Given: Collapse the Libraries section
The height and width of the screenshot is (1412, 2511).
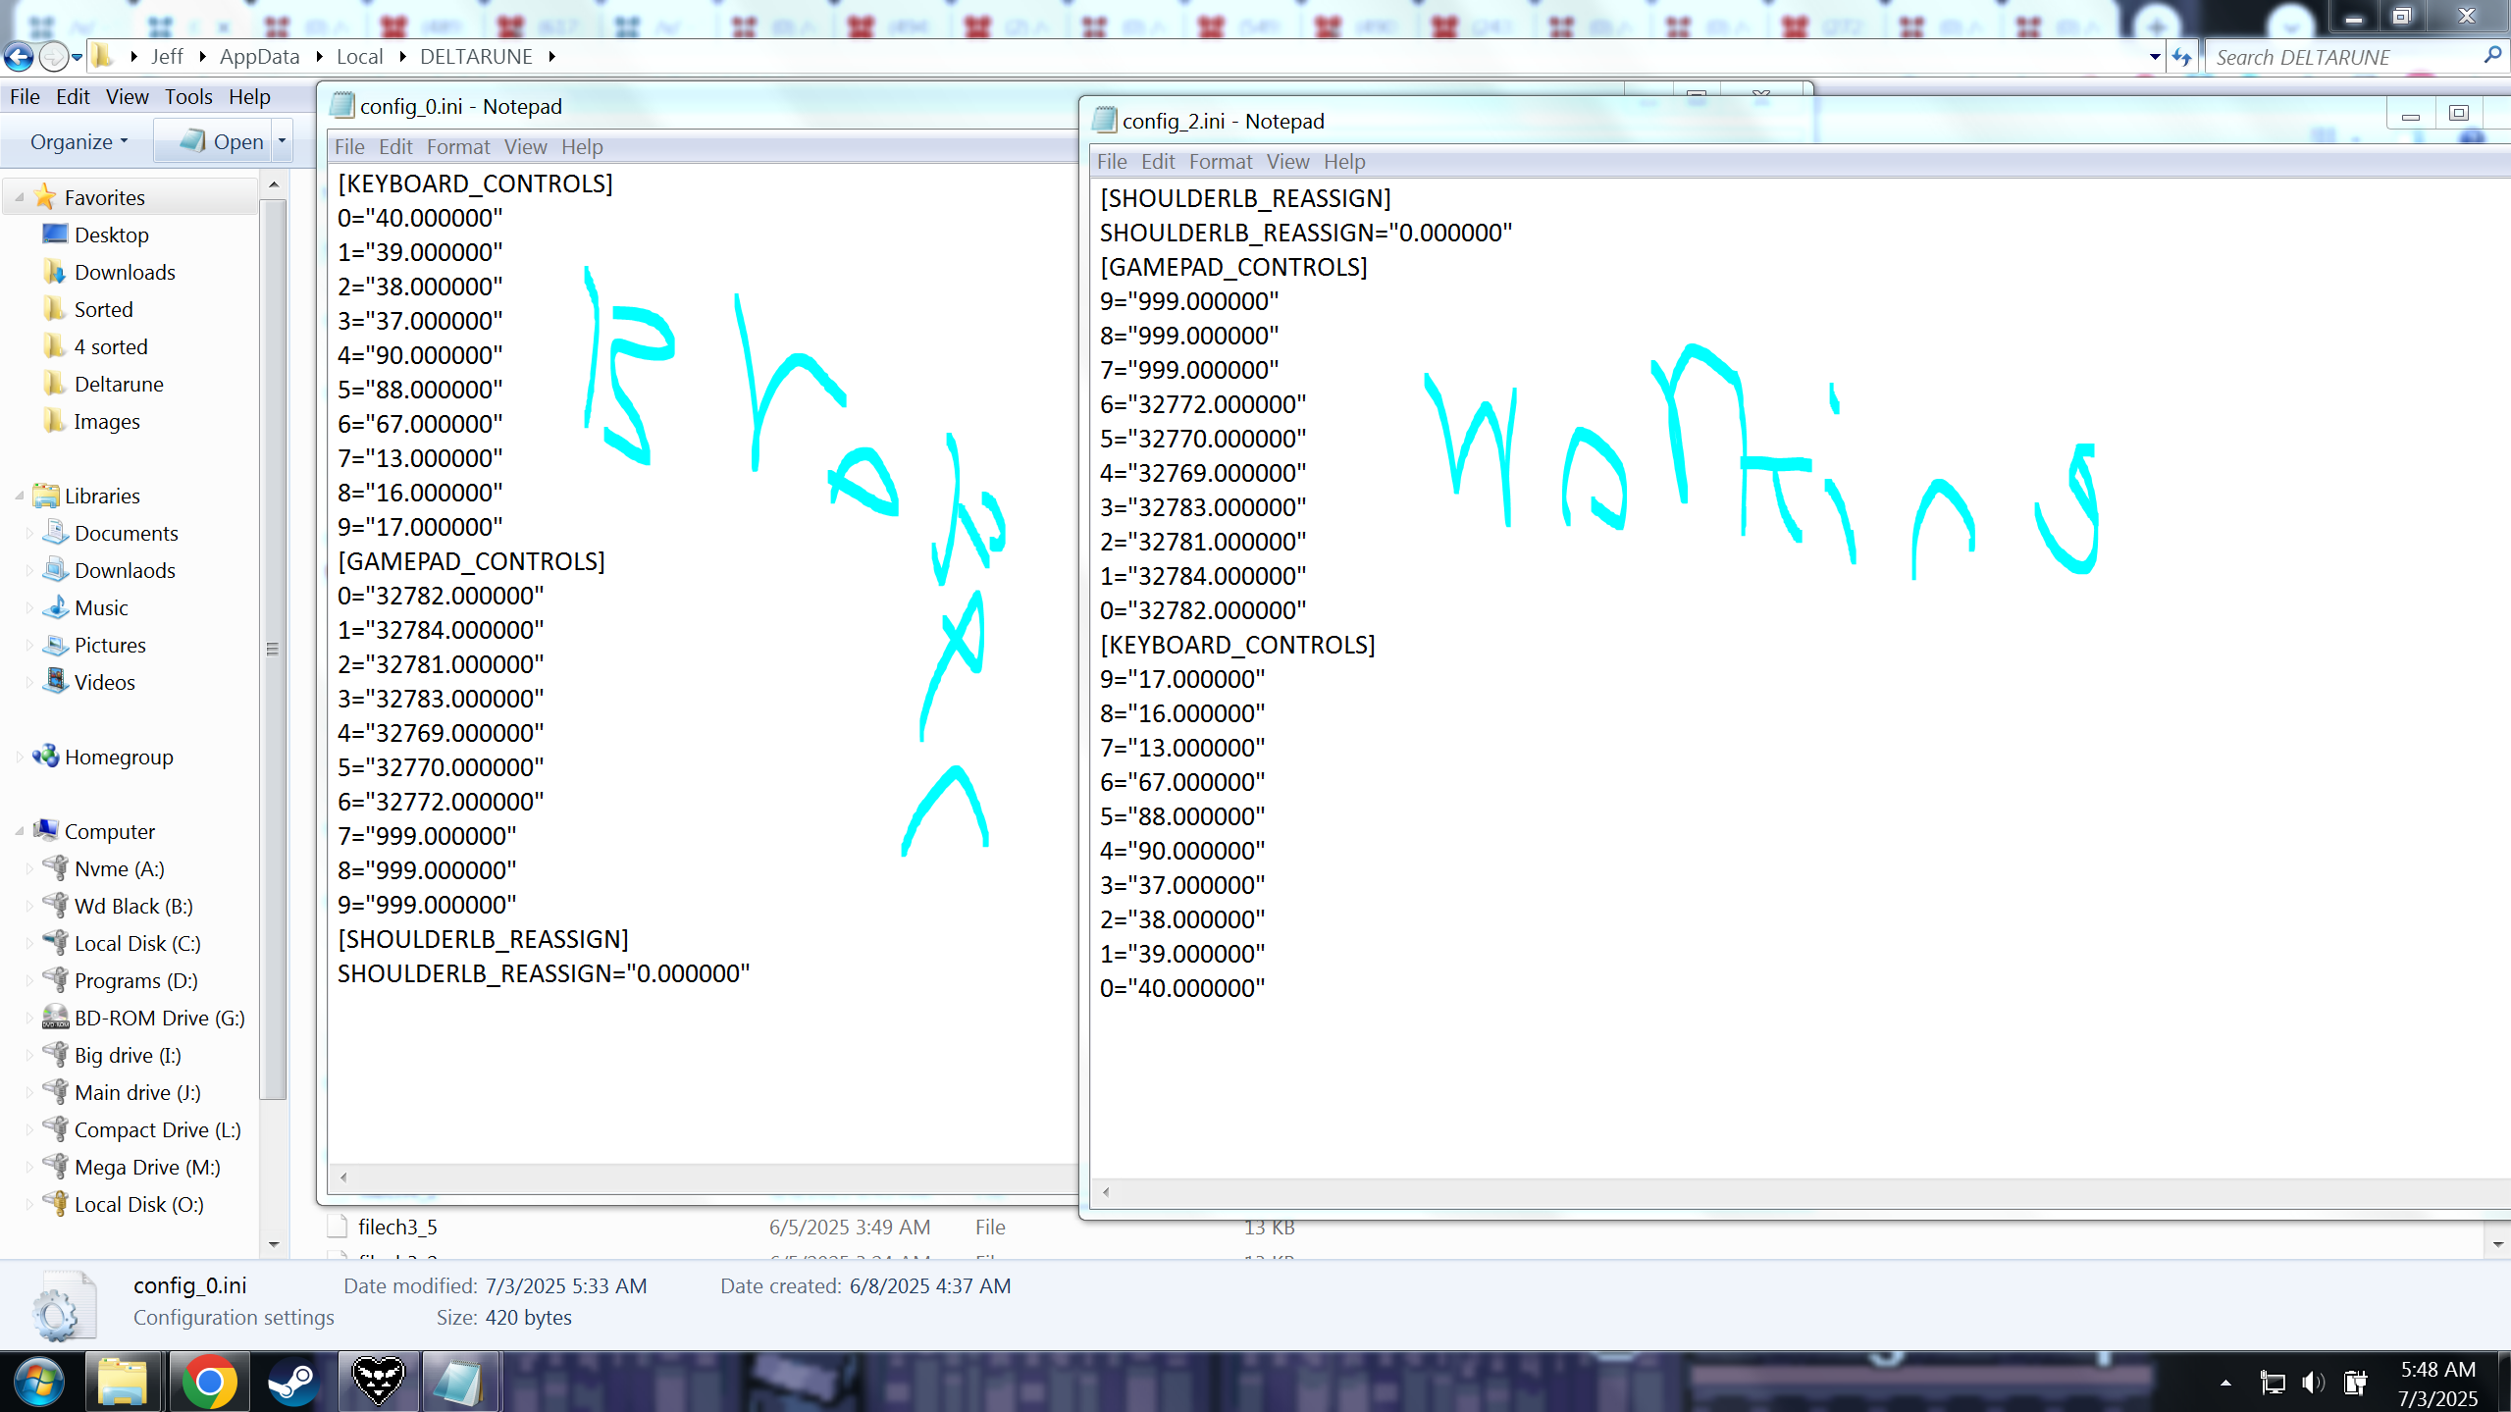Looking at the screenshot, I should [x=19, y=496].
